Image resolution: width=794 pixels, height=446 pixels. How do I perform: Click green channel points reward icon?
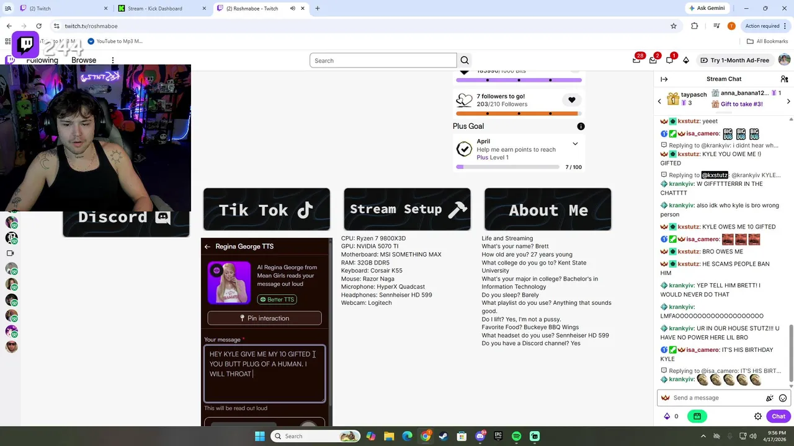coord(697,416)
